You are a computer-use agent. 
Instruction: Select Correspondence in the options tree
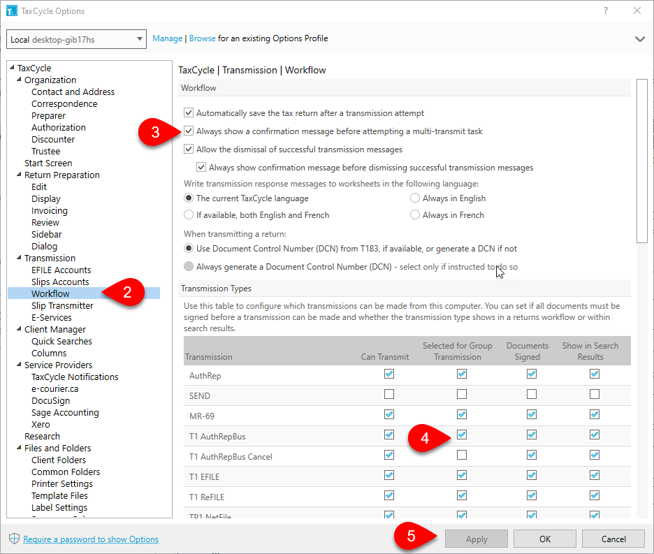[x=64, y=103]
